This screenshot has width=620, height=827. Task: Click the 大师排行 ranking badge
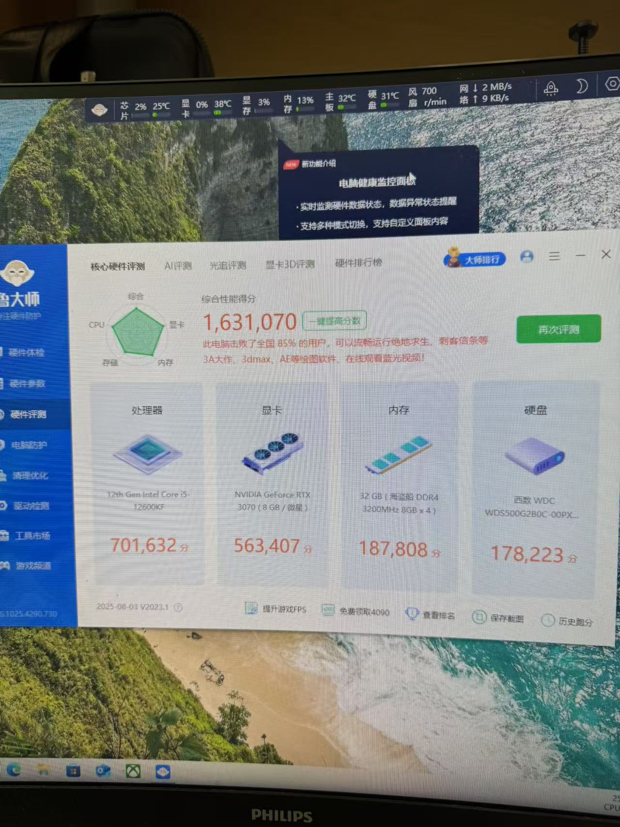point(475,260)
